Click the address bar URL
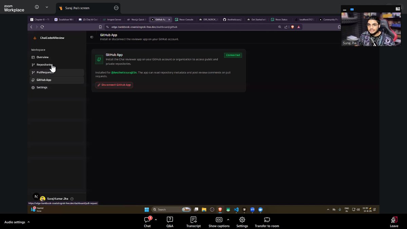 (x=144, y=27)
